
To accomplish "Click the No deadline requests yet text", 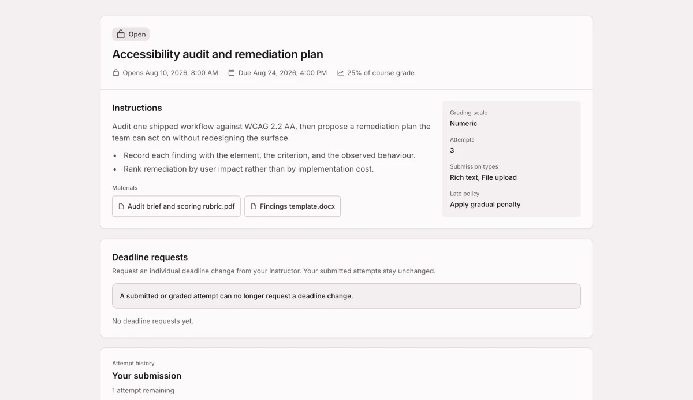I will click(152, 321).
